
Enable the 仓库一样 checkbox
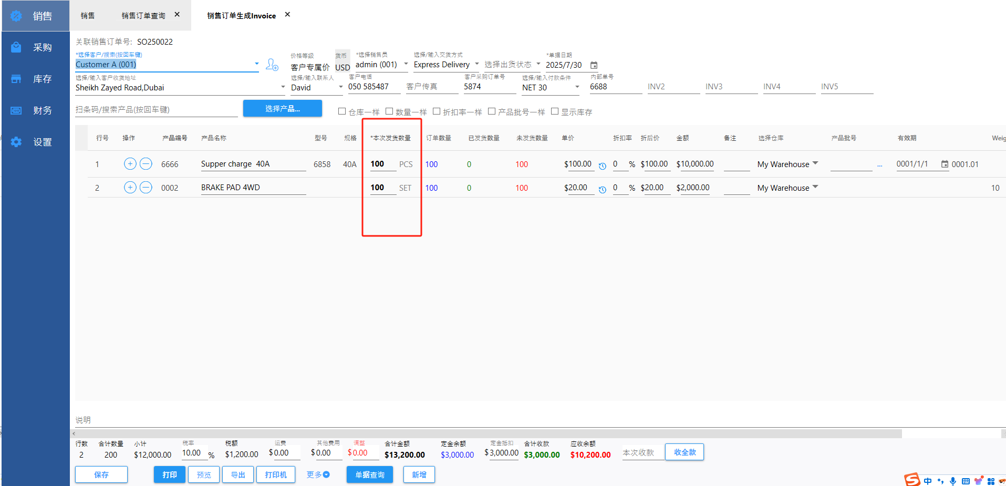[342, 111]
